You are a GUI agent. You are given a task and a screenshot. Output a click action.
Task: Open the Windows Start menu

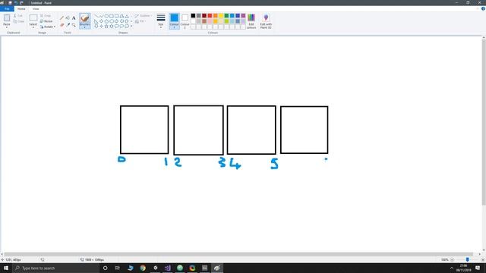6,268
